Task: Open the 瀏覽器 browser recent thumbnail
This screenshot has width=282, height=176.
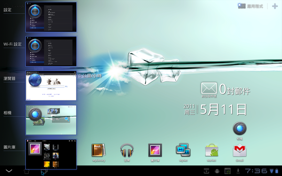Action: (x=51, y=86)
